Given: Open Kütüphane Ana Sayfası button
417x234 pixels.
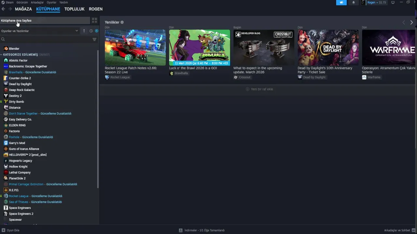Looking at the screenshot, I should tap(45, 20).
